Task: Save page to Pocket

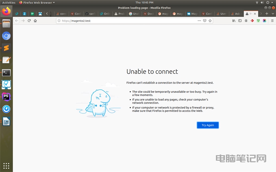Action: (x=205, y=21)
